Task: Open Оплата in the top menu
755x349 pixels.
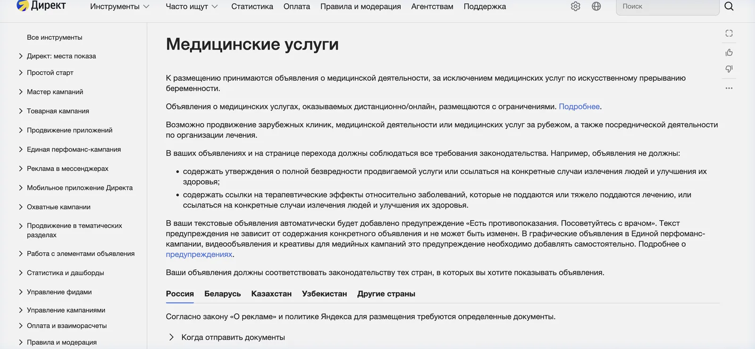Action: 297,7
